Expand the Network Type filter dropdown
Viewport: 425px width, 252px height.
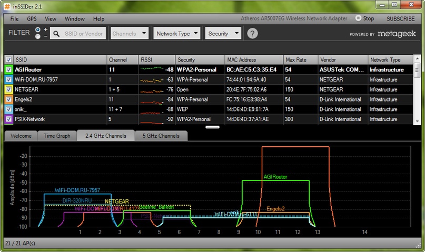[177, 34]
